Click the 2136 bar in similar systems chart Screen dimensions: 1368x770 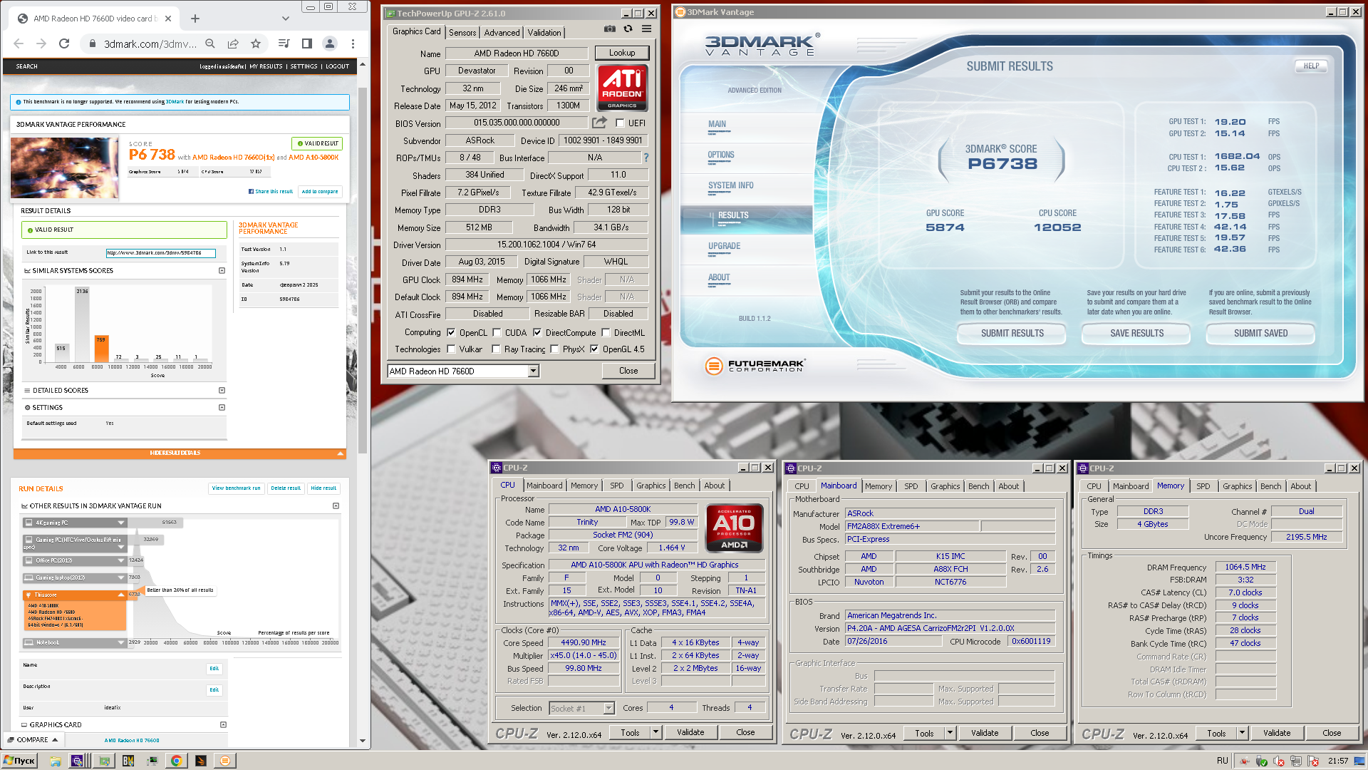coord(83,325)
